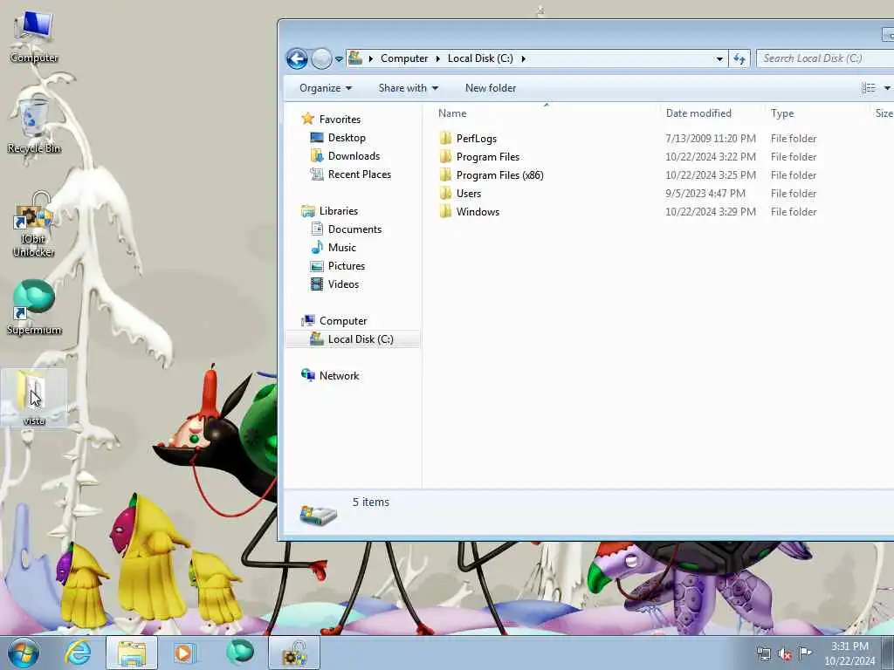Select Computer in navigation pane
This screenshot has width=894, height=670.
coord(342,321)
